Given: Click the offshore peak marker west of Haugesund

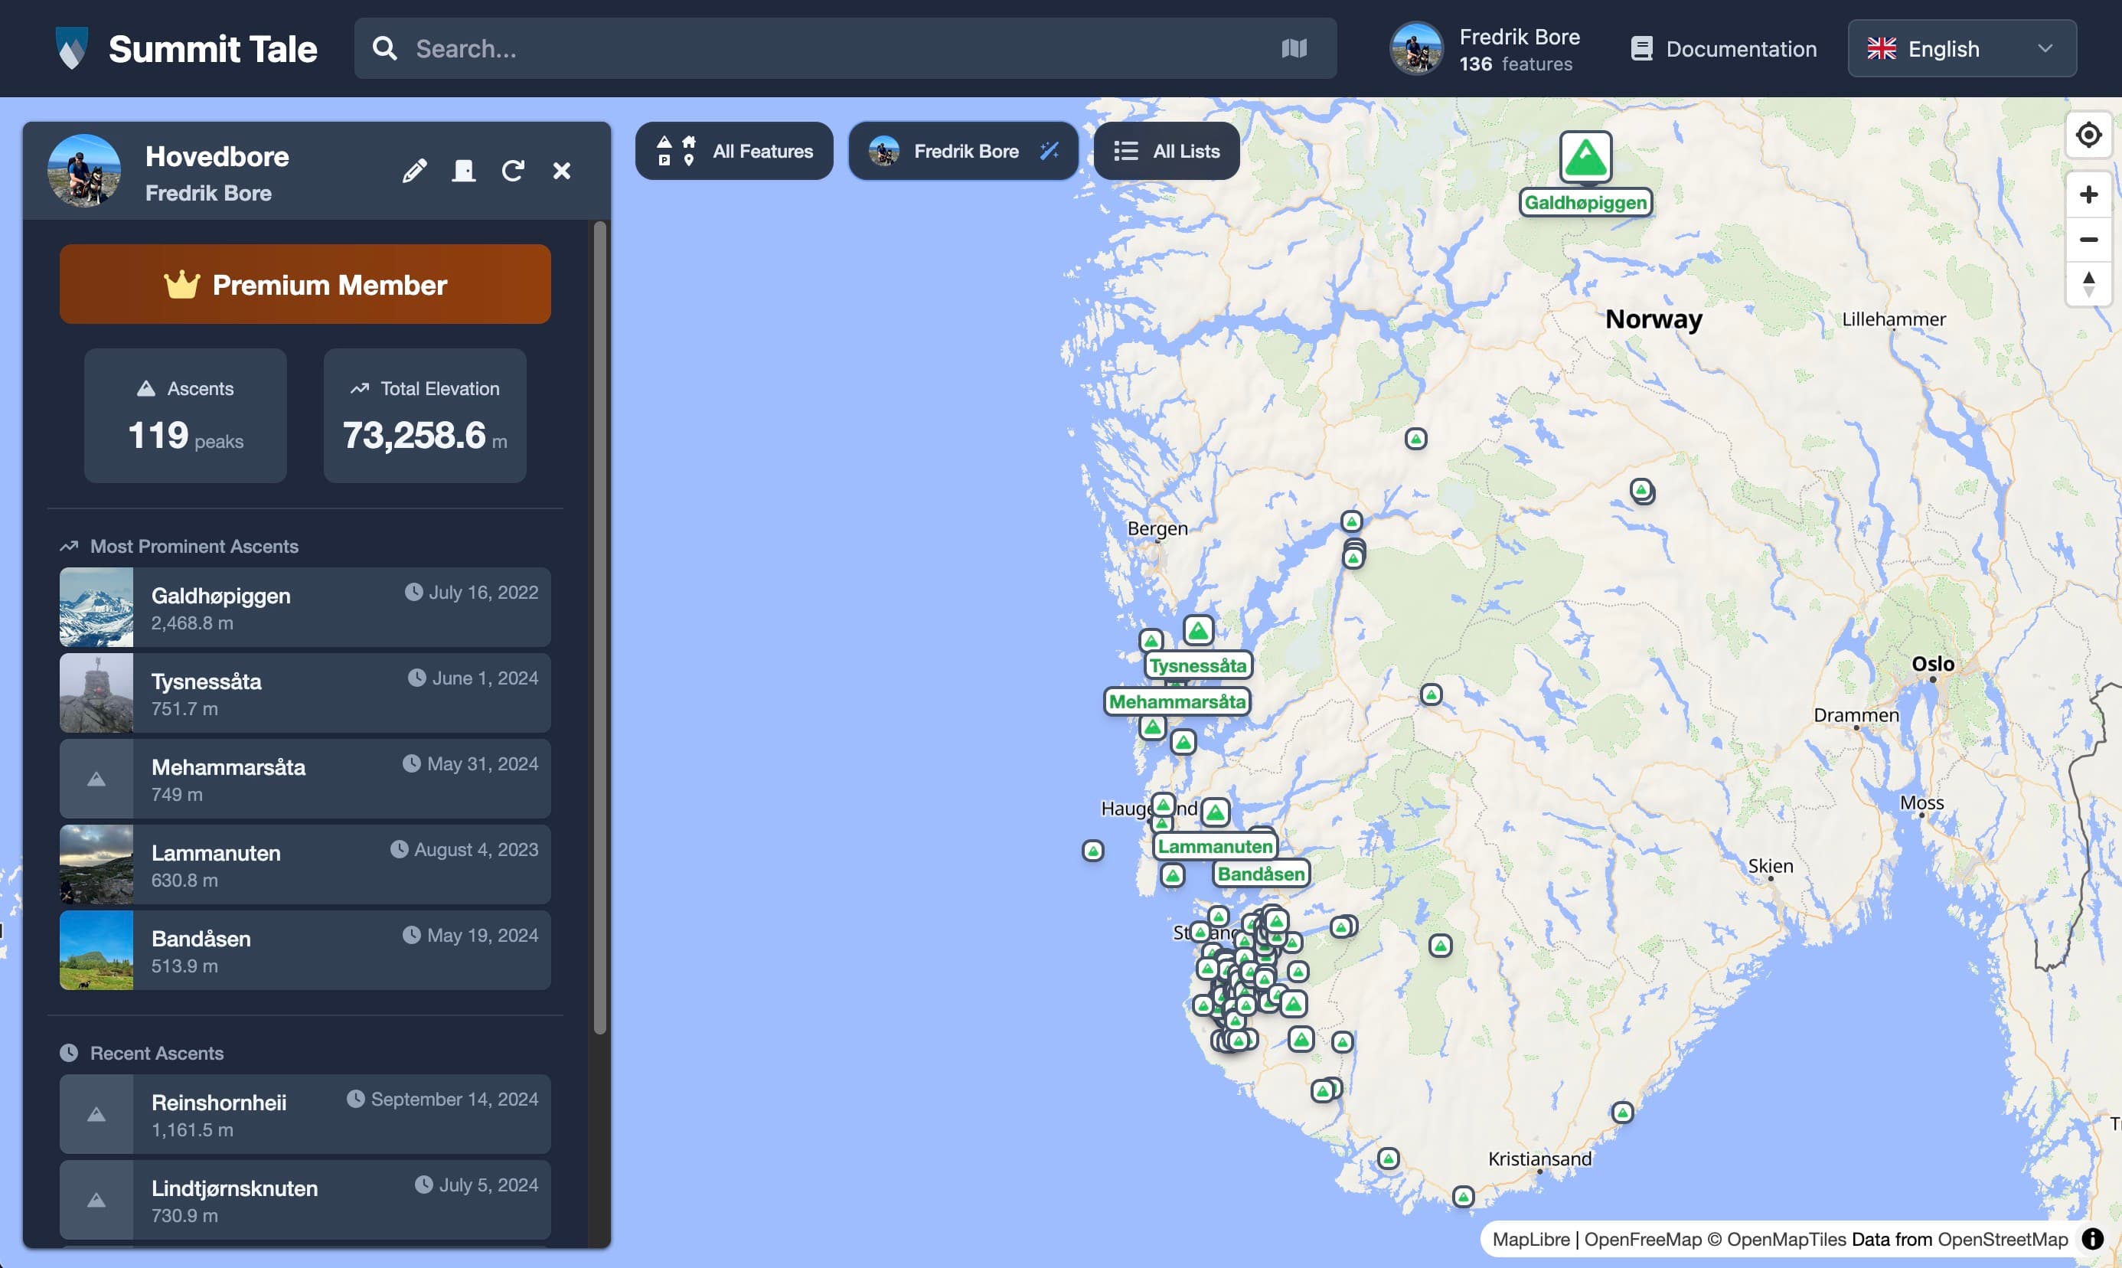Looking at the screenshot, I should 1092,850.
